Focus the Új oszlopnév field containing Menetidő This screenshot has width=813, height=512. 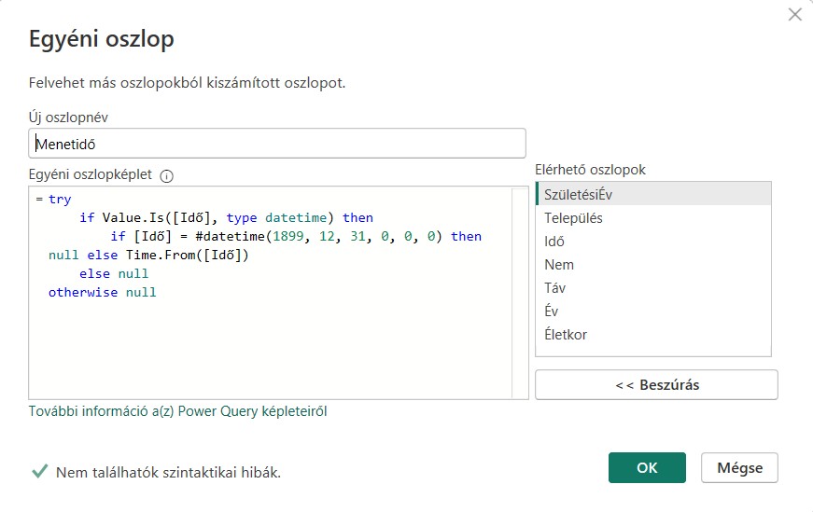277,144
